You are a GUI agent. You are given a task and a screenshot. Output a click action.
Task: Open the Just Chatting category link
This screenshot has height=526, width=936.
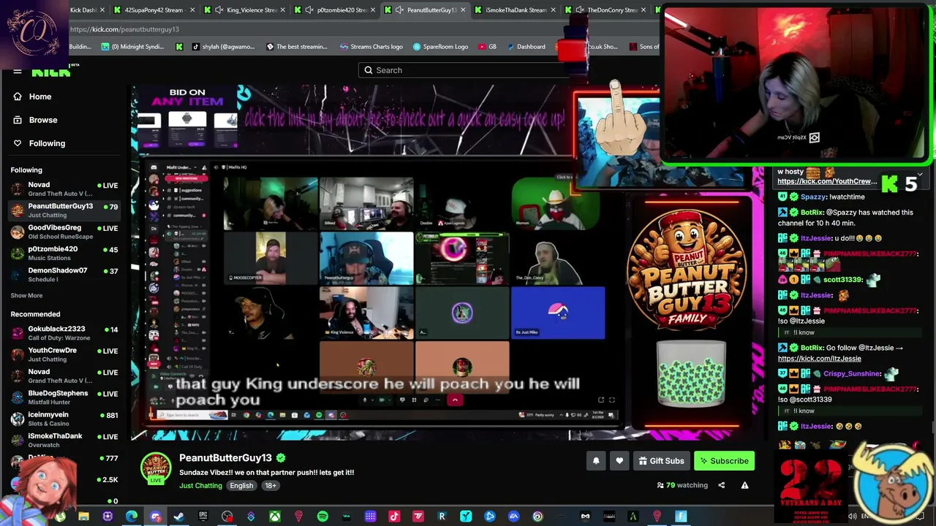(200, 486)
